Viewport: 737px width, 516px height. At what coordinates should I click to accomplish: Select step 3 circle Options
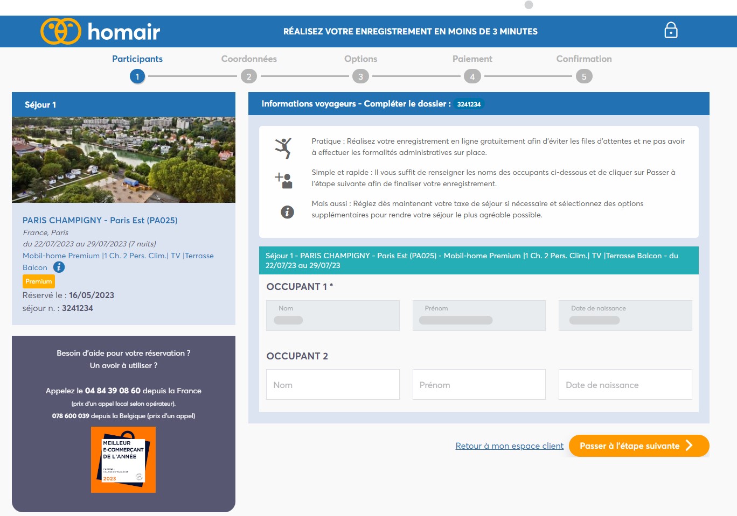(x=361, y=76)
